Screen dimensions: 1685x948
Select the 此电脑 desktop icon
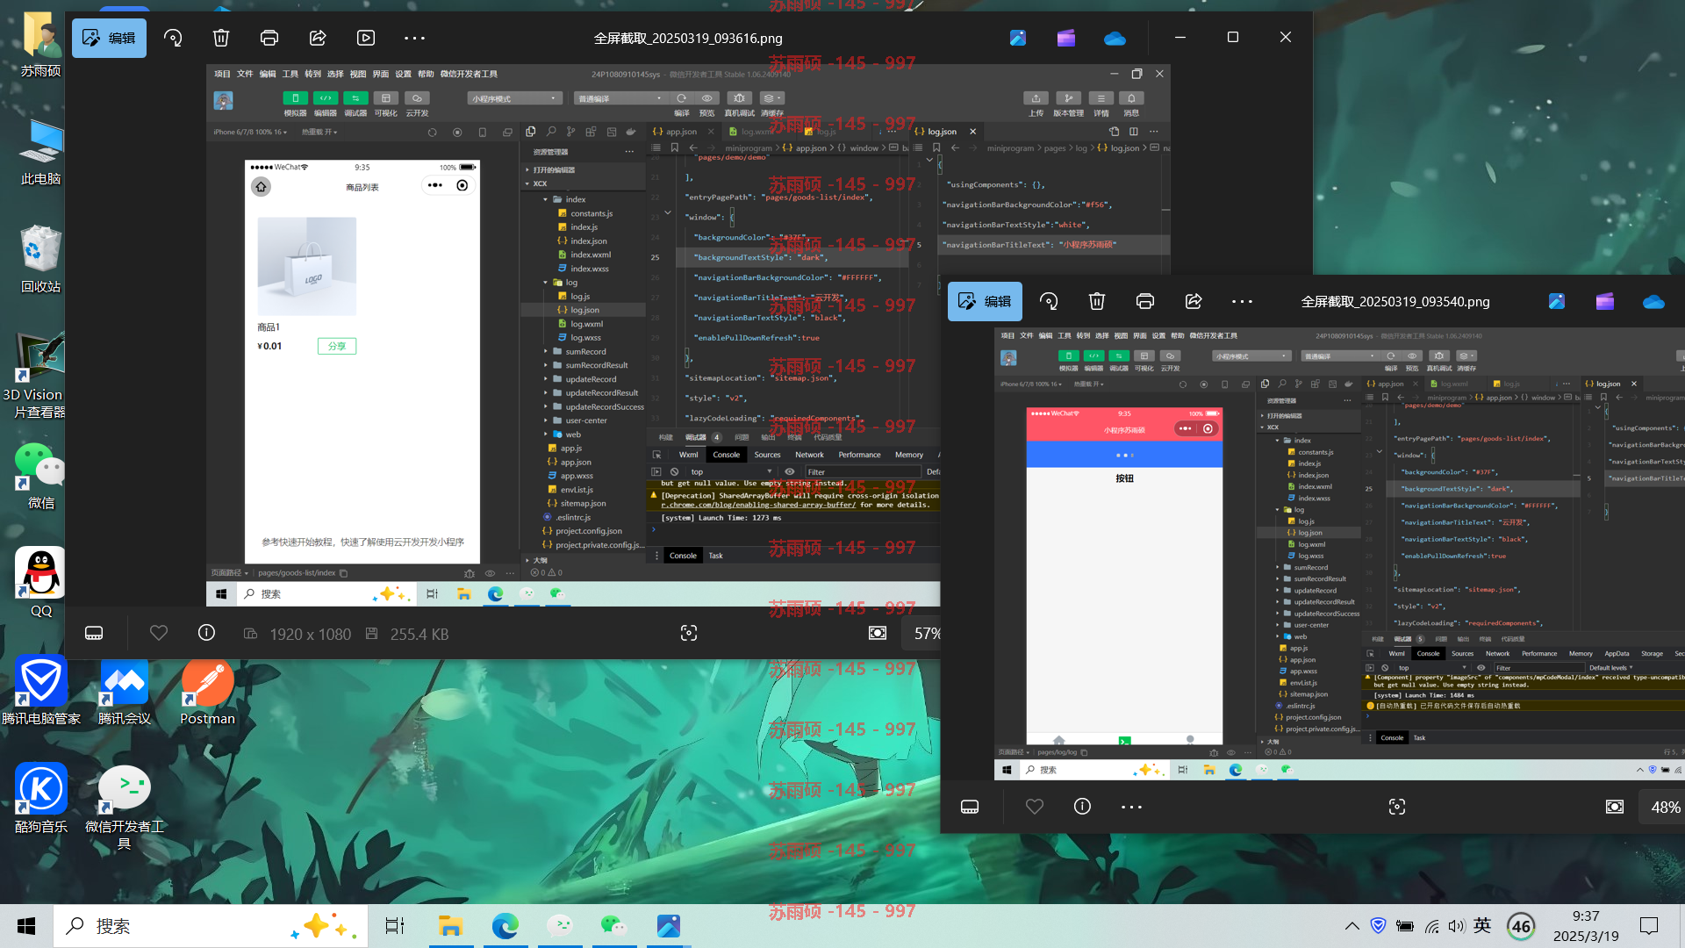pos(40,152)
